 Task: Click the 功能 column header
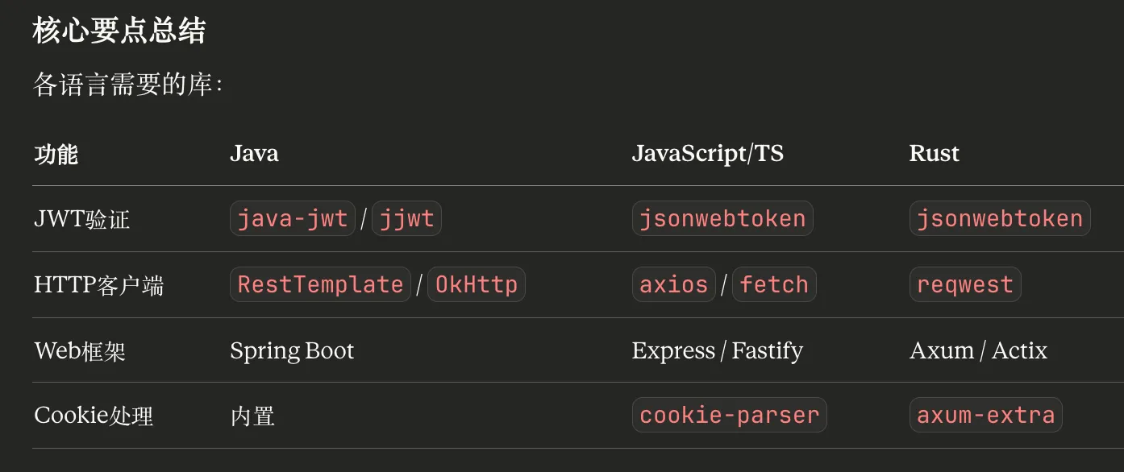[x=56, y=154]
